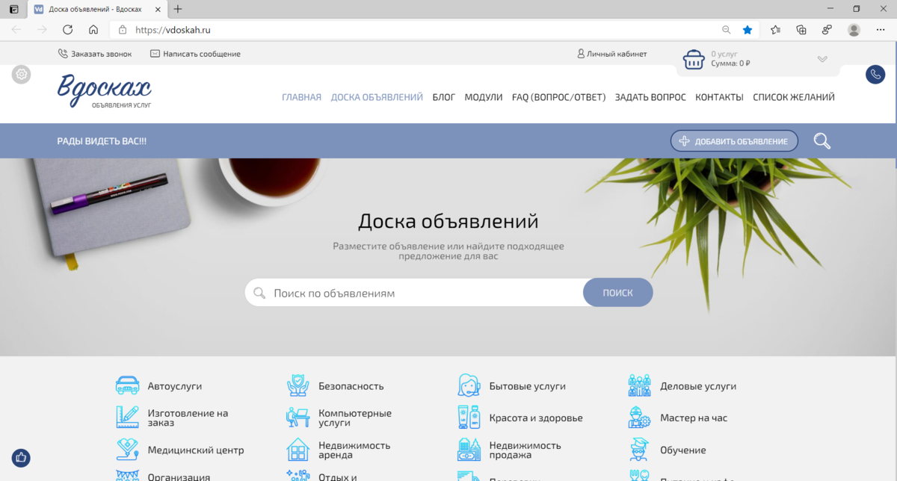Screen dimensions: 897x481
Task: Click the Недвижимость продажа building icon
Action: click(x=469, y=450)
